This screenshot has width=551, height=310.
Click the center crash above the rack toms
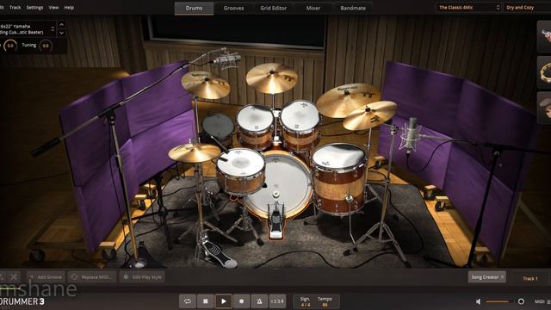pyautogui.click(x=272, y=78)
